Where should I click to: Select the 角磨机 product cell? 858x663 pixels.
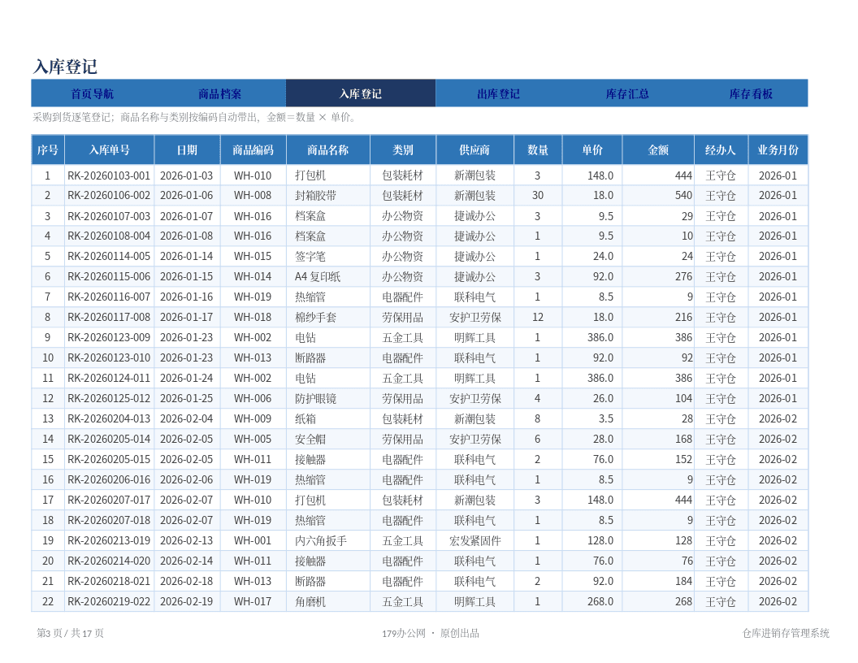327,601
